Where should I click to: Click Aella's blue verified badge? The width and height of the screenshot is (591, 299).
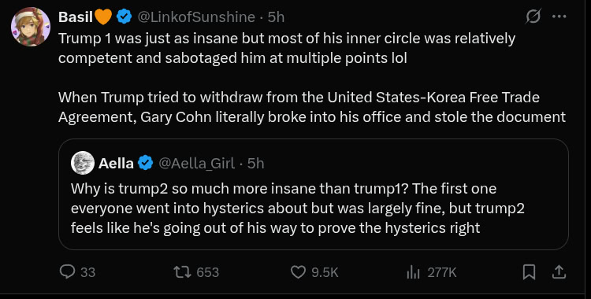(x=145, y=163)
